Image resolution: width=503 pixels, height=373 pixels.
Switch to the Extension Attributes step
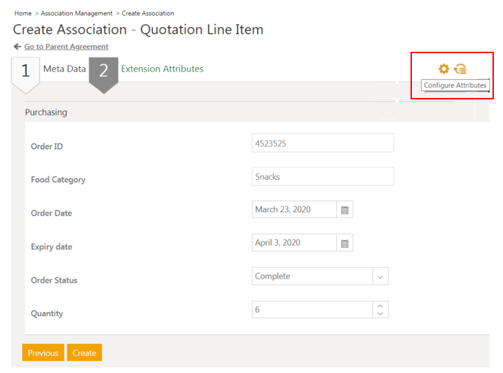(162, 69)
